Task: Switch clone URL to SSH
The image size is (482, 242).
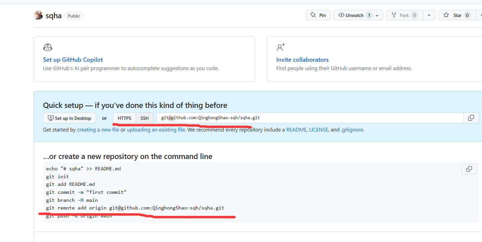Action: pos(145,118)
